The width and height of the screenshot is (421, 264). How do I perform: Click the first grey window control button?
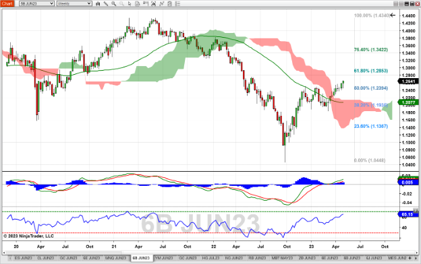tap(396, 3)
